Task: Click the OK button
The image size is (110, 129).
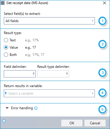Action: 72,123
